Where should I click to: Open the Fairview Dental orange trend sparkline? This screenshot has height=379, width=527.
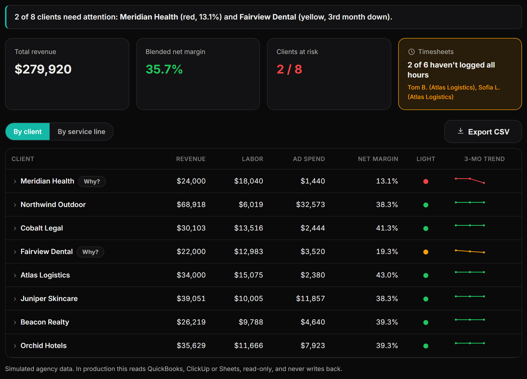coord(470,251)
